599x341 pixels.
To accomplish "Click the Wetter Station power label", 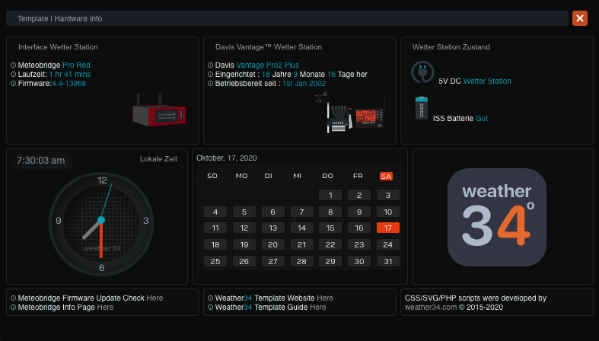I will pos(487,81).
